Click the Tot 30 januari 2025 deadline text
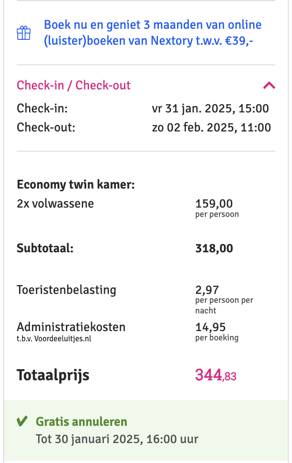The height and width of the screenshot is (463, 292). point(117,439)
